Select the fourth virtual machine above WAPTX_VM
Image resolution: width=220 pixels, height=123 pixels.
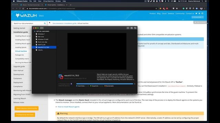tap(44, 34)
